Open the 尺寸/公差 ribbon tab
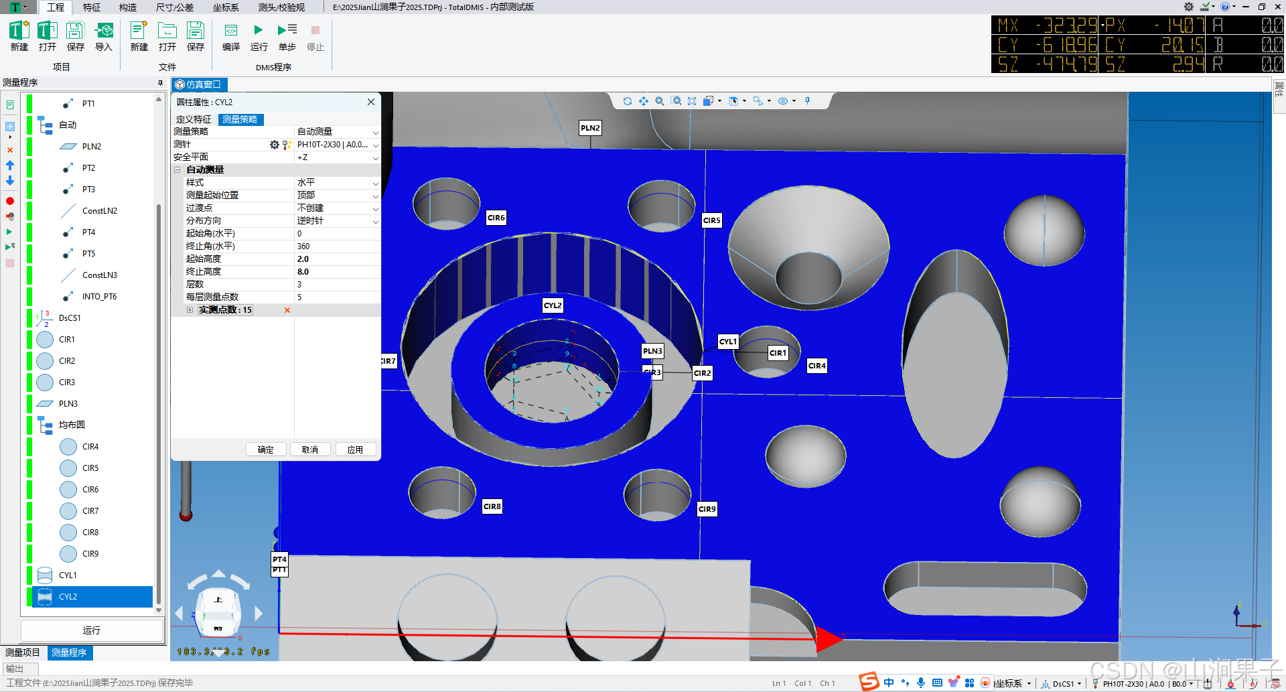1286x692 pixels. pos(175,7)
